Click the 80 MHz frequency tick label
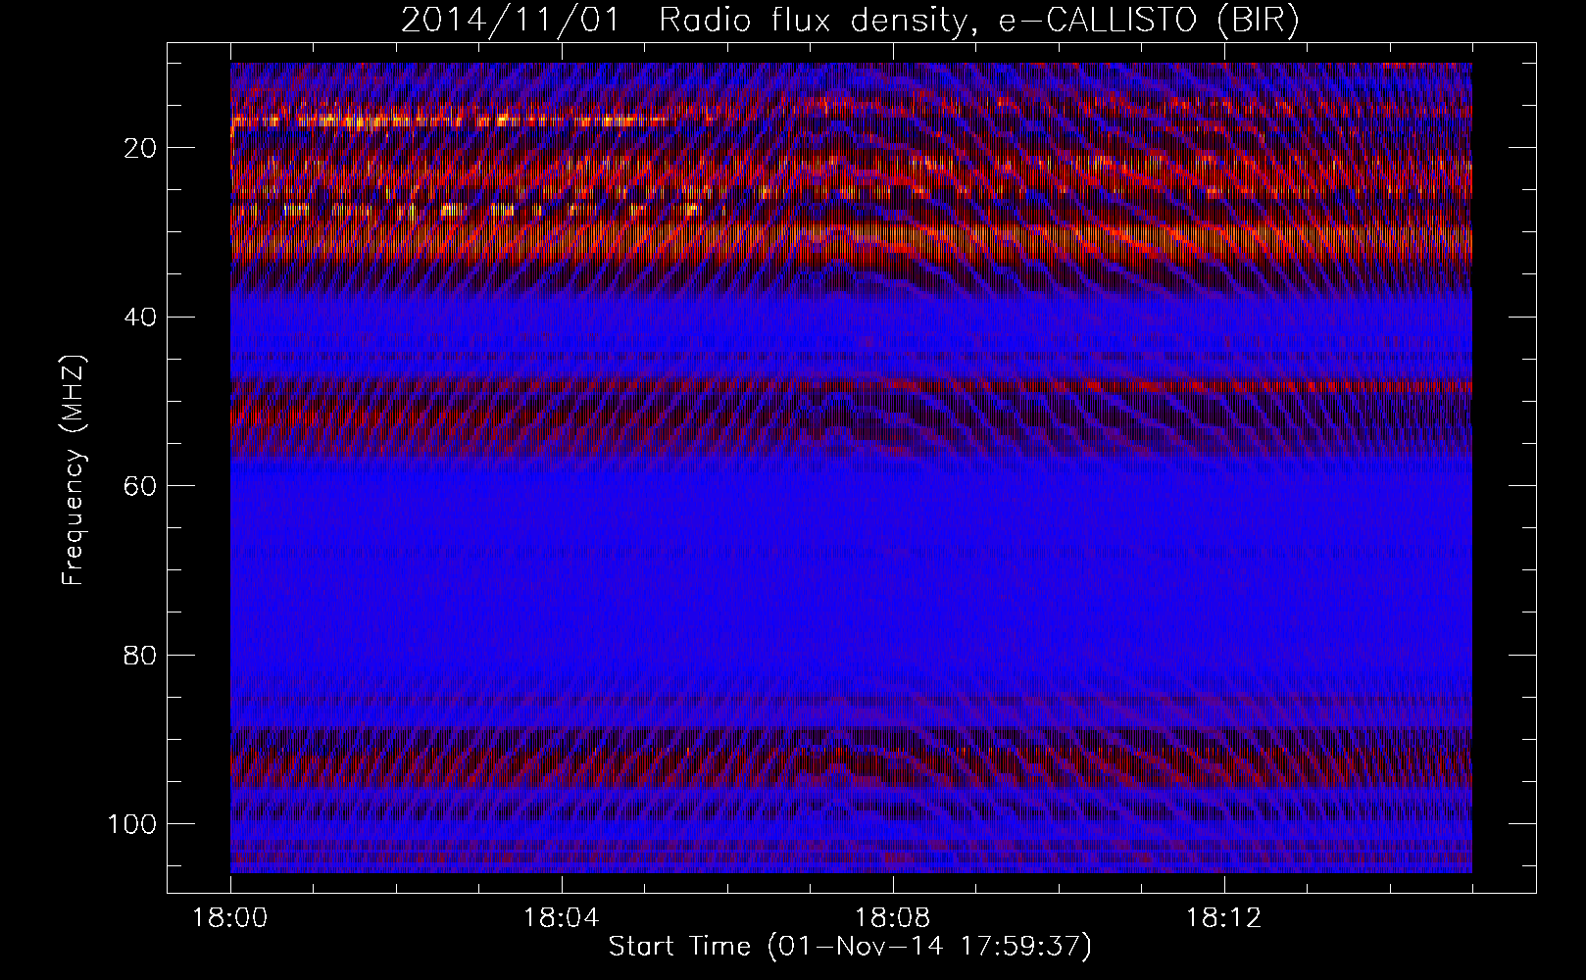 tap(139, 655)
